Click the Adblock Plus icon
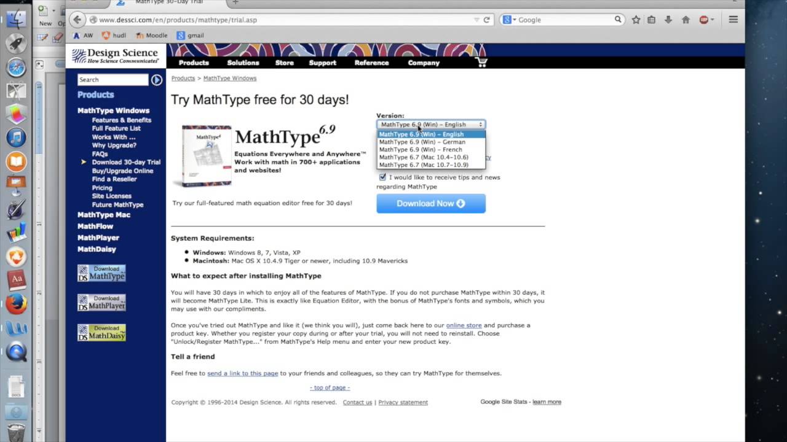The image size is (787, 442). click(704, 20)
